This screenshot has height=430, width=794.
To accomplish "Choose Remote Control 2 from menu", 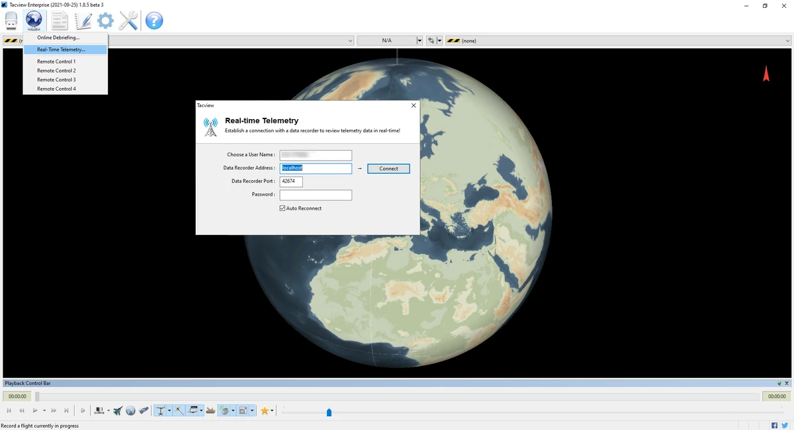I will pos(56,71).
